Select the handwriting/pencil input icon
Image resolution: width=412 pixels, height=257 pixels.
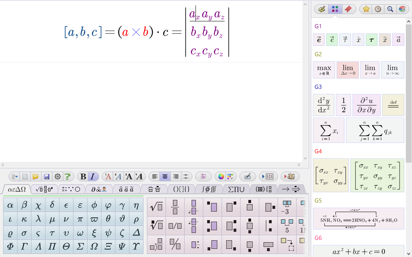coord(248,176)
